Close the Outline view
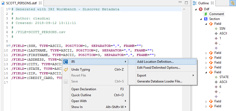236x111 pixels. [212, 3]
